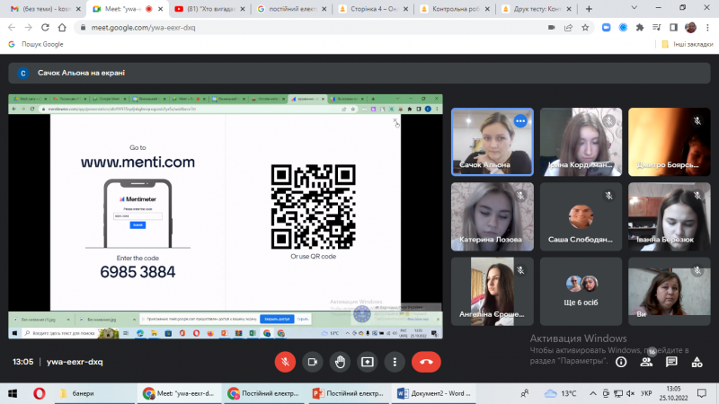
Task: Switch keyboard language 'УКР'
Action: [646, 393]
